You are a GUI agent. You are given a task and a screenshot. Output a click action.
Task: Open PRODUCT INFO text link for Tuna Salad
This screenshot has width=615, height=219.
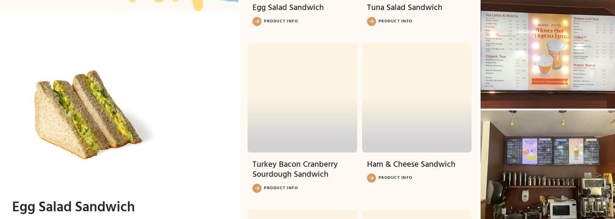click(x=395, y=21)
